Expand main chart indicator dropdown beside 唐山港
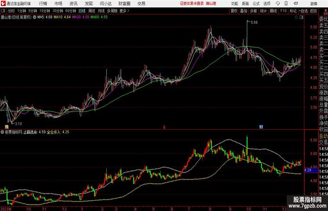328x211 pixels. coord(34,17)
